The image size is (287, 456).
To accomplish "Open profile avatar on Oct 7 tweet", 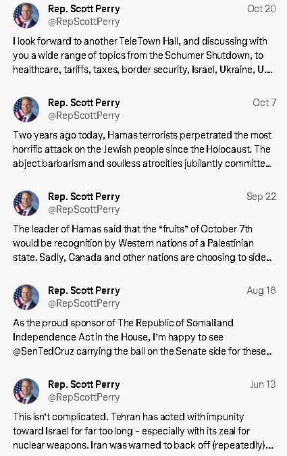I will [26, 109].
